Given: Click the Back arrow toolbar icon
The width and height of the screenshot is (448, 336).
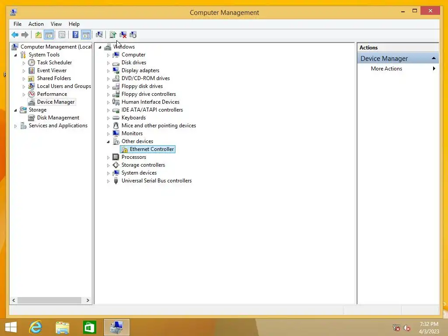Looking at the screenshot, I should tap(15, 35).
